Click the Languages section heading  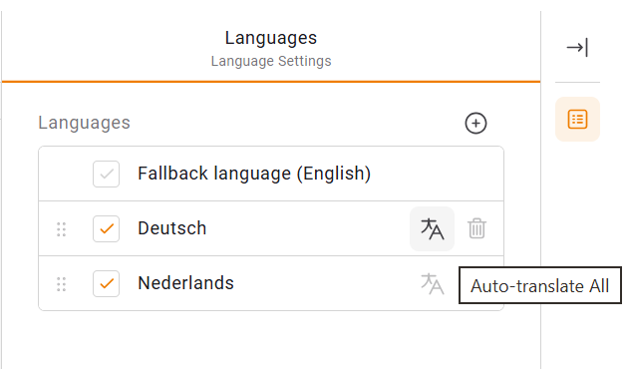(x=85, y=123)
